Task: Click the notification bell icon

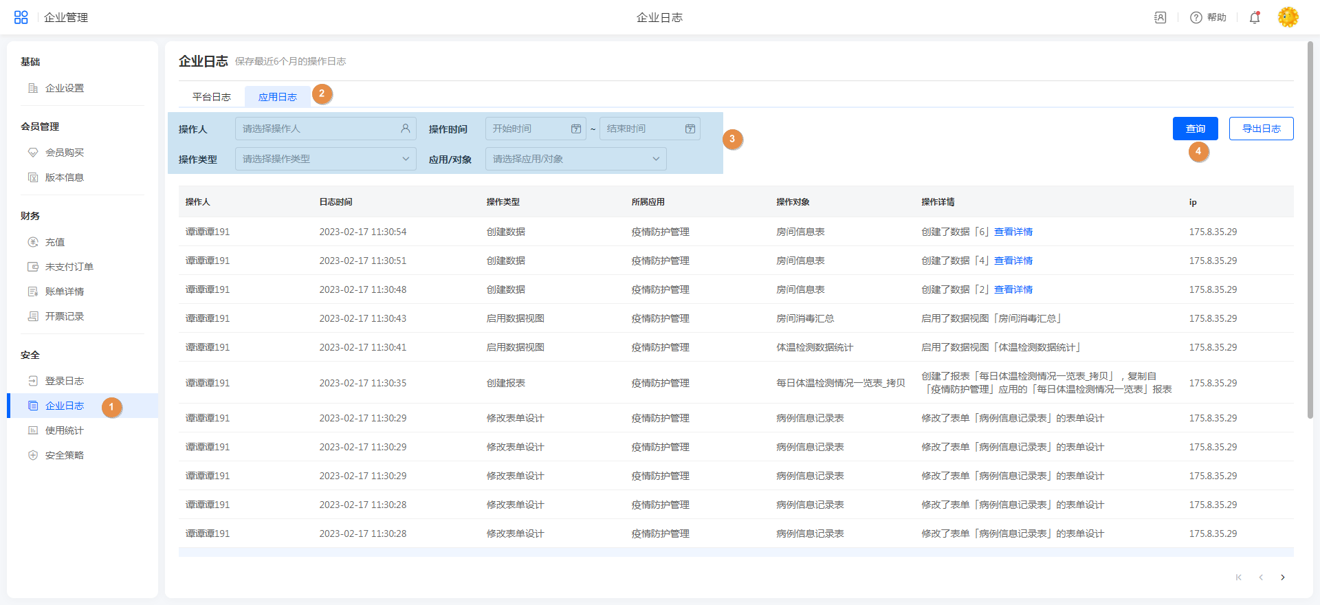Action: 1255,18
